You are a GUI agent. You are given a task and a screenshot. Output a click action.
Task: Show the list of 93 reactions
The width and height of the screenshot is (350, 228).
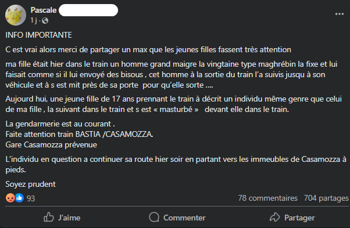click(x=31, y=198)
